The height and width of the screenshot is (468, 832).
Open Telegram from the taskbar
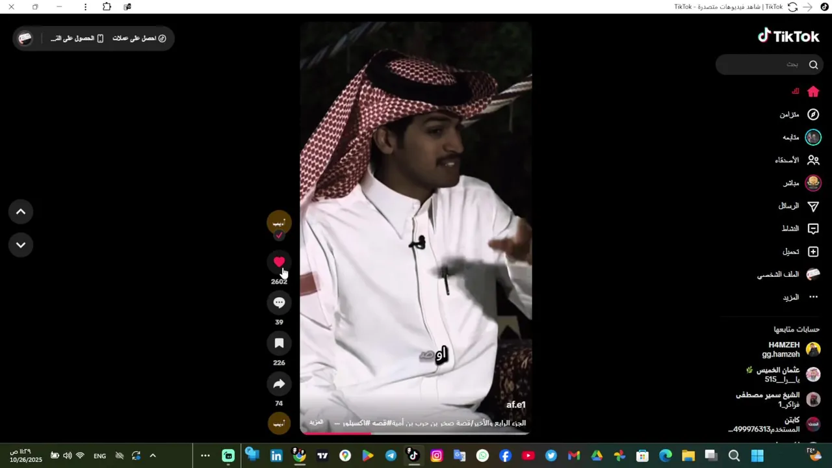pyautogui.click(x=391, y=456)
